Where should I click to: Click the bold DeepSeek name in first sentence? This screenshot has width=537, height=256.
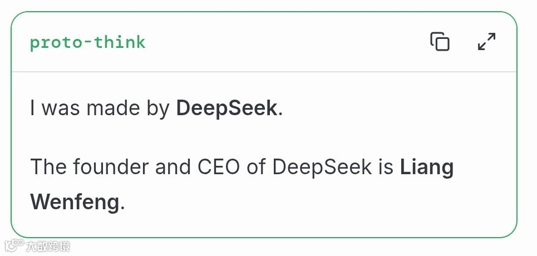pyautogui.click(x=226, y=109)
